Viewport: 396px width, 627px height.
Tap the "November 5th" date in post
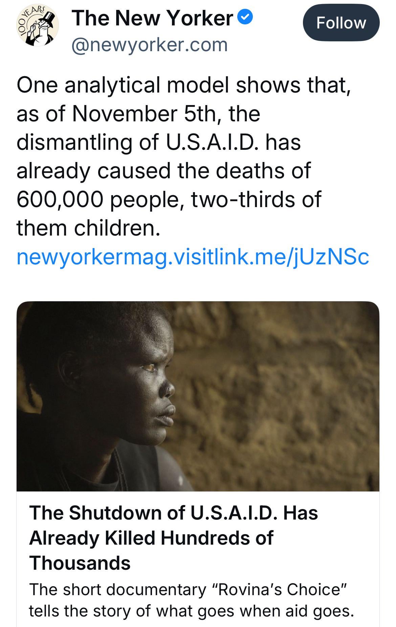[x=144, y=114]
